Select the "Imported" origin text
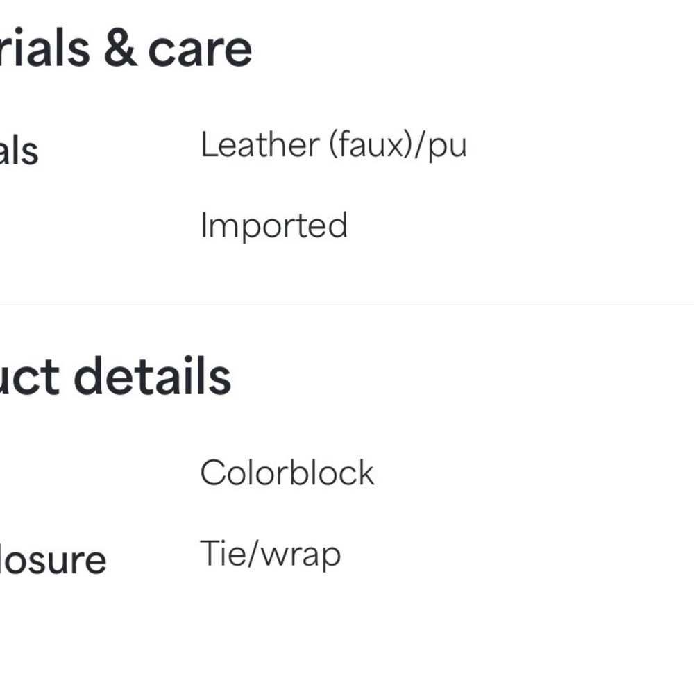Viewport: 694px width, 694px height. click(x=274, y=226)
